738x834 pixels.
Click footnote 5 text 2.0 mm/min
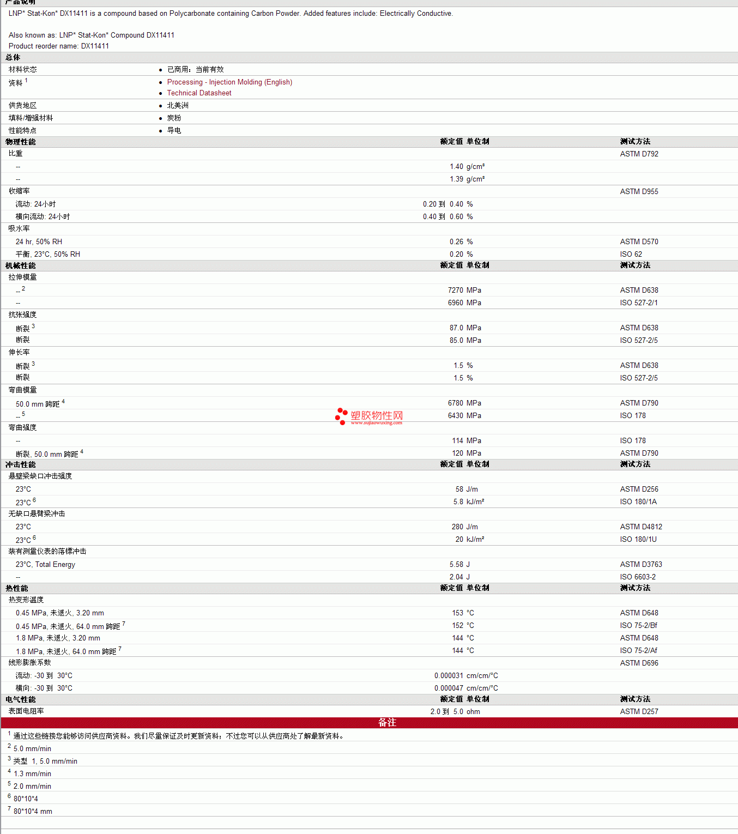click(32, 787)
